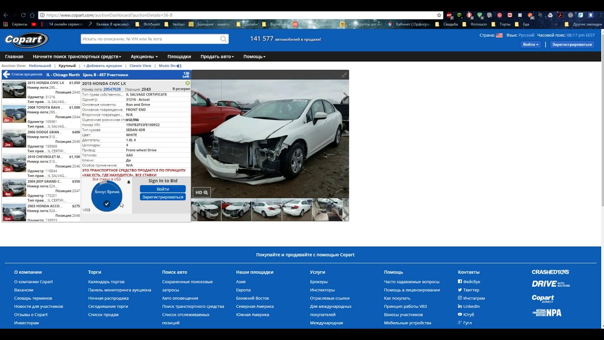The image size is (604, 340).
Task: Open the Начните поиск транспортных средств menu
Action: 77,57
